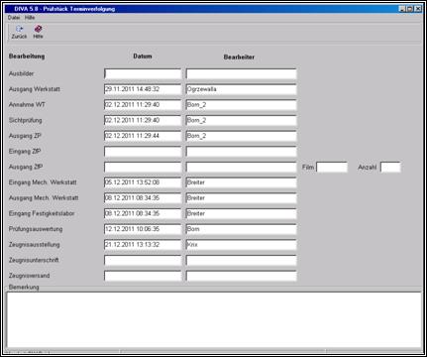Click the Ausgang Werkstatt date field
This screenshot has width=427, height=357.
tap(143, 89)
